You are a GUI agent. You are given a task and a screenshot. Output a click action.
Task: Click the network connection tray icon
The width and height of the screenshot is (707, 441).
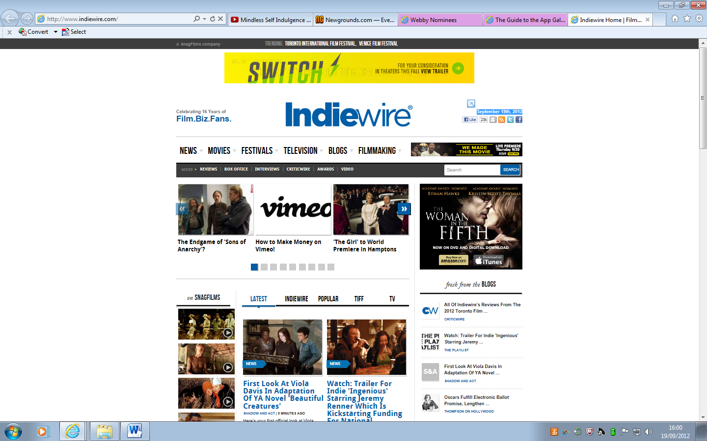click(x=637, y=432)
